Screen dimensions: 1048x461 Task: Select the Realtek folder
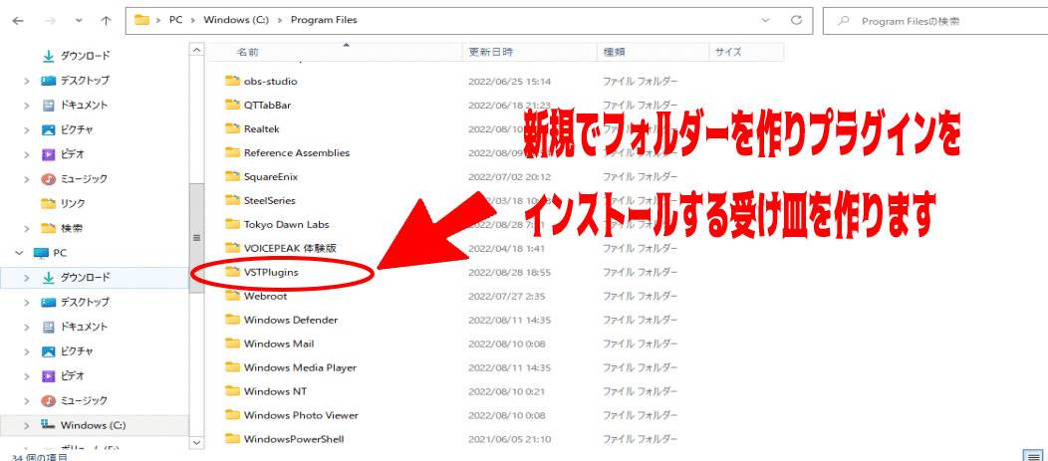click(261, 129)
